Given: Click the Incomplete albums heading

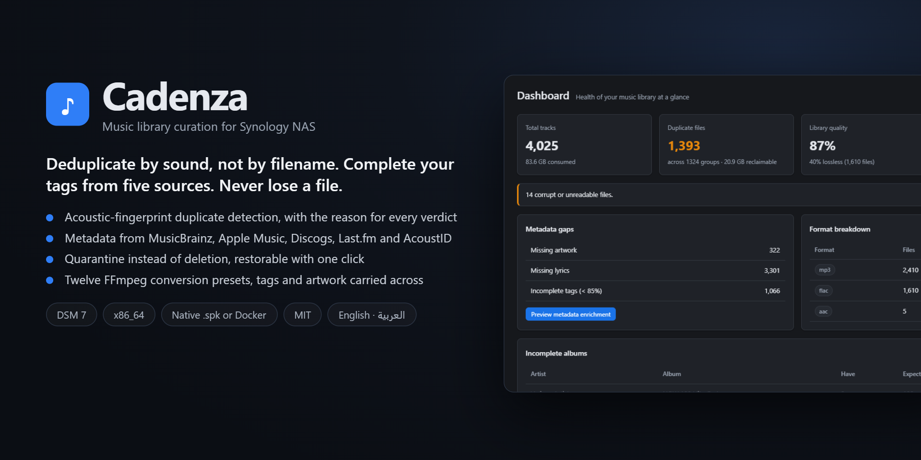Looking at the screenshot, I should [556, 353].
